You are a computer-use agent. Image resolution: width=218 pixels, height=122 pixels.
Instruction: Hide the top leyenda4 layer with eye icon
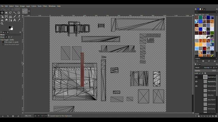click(196, 77)
